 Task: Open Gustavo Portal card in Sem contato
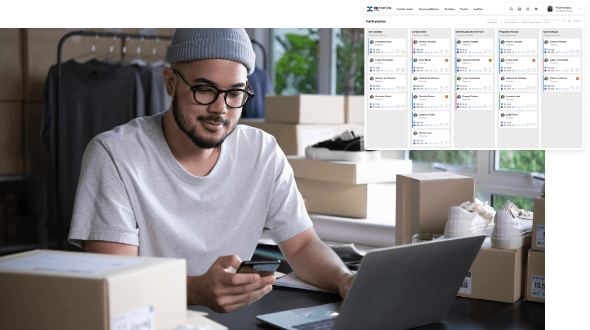coord(387,101)
